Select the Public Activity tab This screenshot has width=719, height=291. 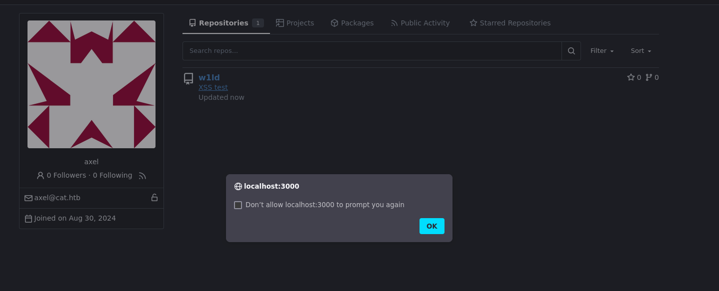pos(420,23)
